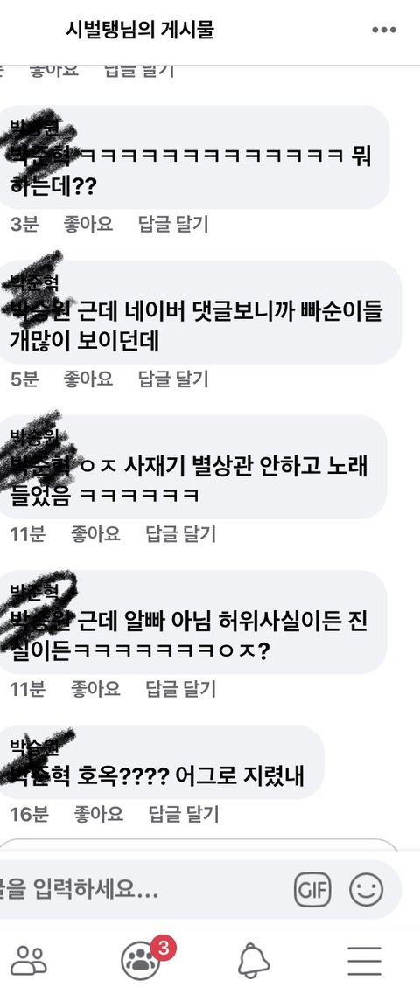Like the 알빠 아님 comment
Screen dimensions: 420x994
pos(95,688)
